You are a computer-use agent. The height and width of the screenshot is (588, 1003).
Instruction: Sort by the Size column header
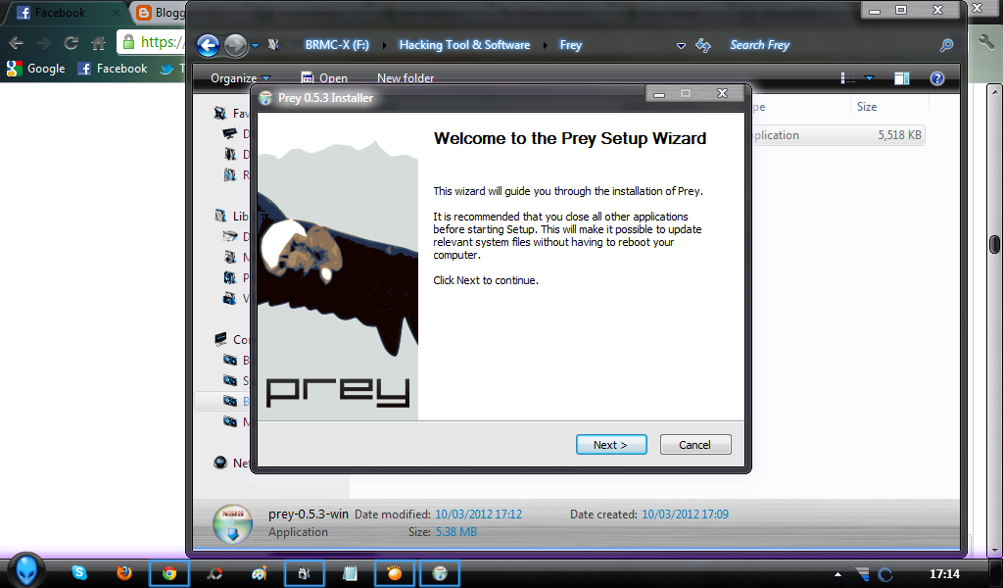(867, 107)
